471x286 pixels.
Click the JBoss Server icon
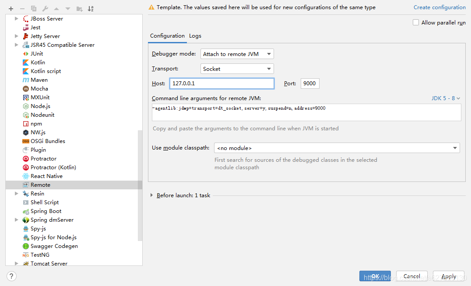[x=26, y=19]
